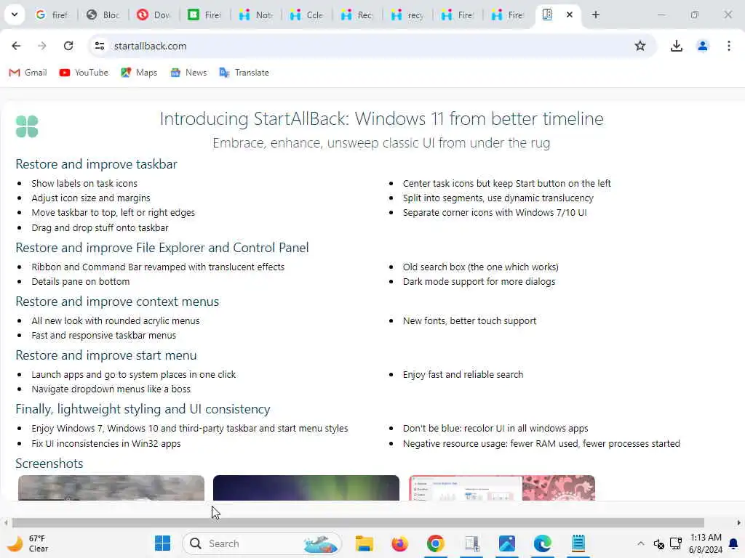
Task: Open the Notepad app on taskbar
Action: 578,543
